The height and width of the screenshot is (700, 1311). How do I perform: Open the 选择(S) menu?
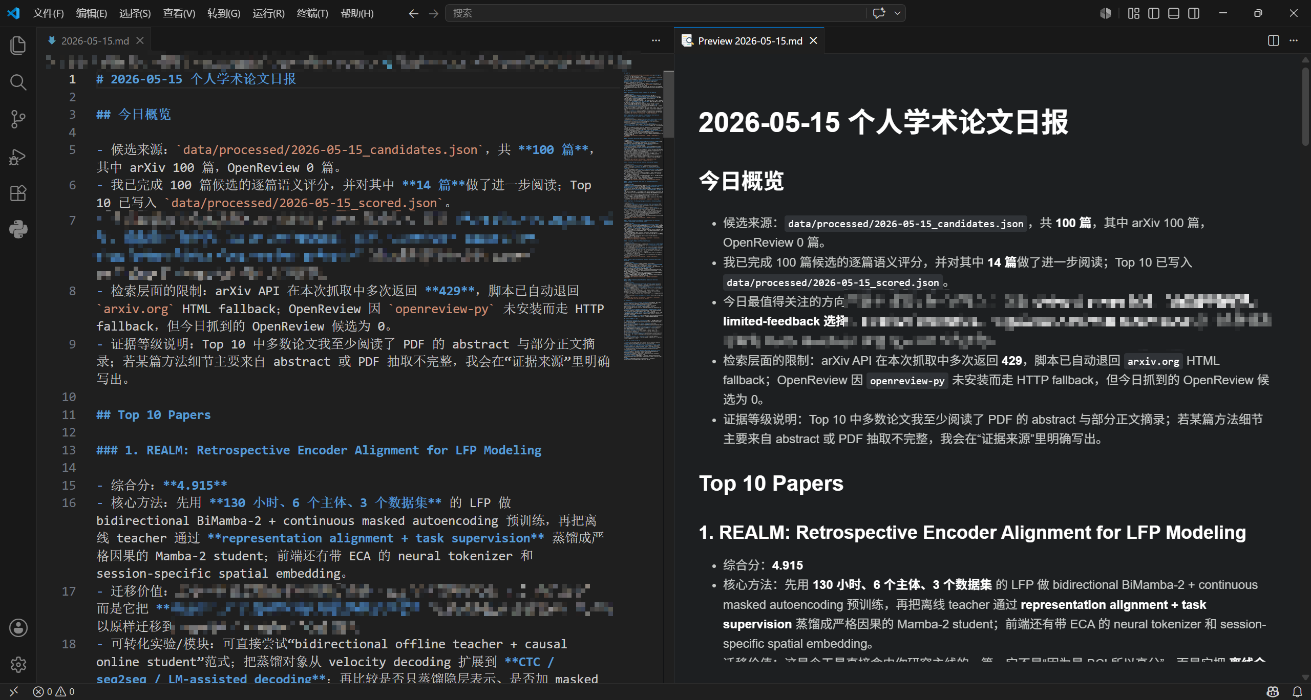135,13
